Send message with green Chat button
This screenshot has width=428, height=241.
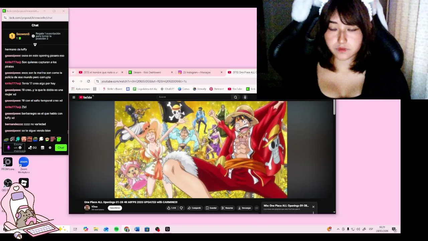pos(61,148)
